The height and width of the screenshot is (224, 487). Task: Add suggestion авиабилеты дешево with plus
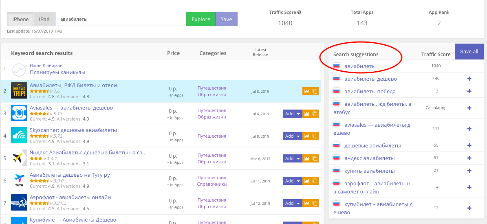click(469, 79)
